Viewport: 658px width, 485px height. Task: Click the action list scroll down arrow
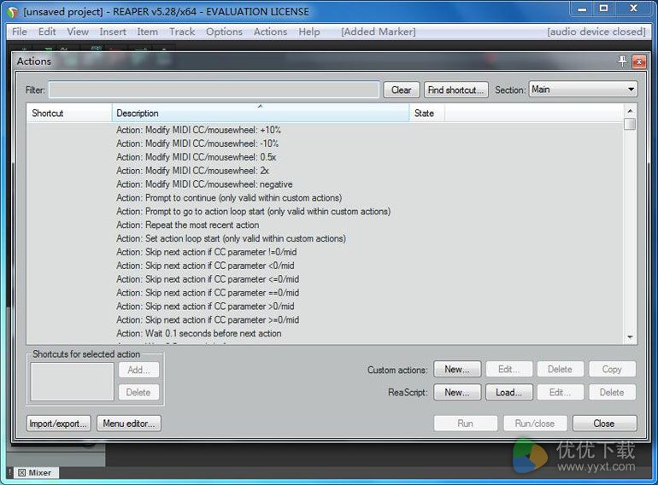630,337
